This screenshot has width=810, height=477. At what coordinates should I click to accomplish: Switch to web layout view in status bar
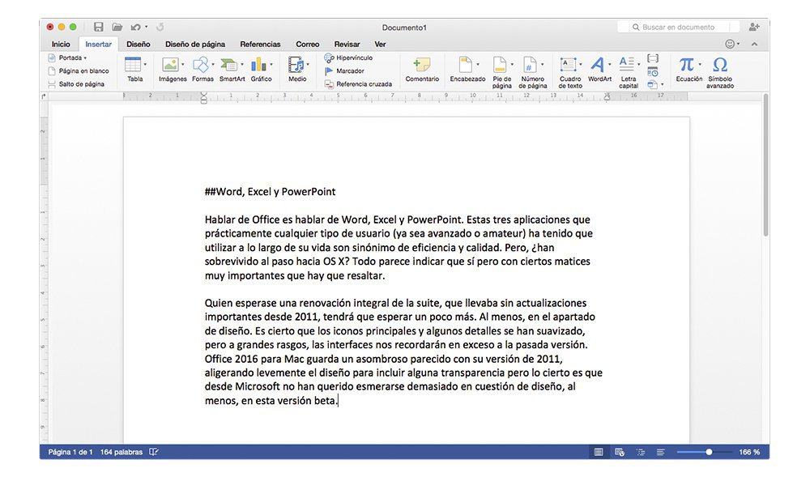(620, 452)
